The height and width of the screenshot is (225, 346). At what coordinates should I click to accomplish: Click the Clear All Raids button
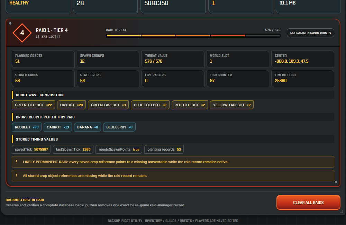tap(308, 202)
